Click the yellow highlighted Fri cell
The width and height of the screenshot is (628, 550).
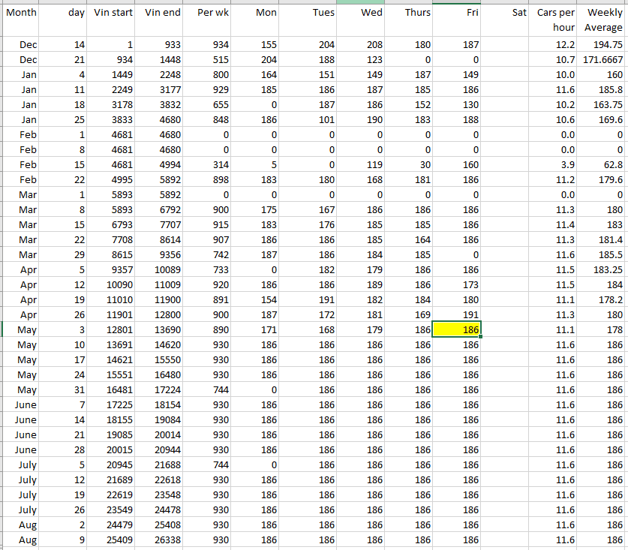click(x=459, y=329)
